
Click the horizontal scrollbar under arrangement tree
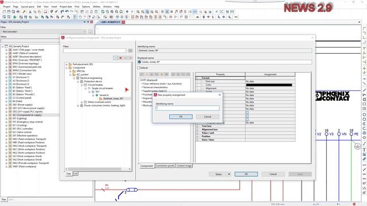click(98, 169)
